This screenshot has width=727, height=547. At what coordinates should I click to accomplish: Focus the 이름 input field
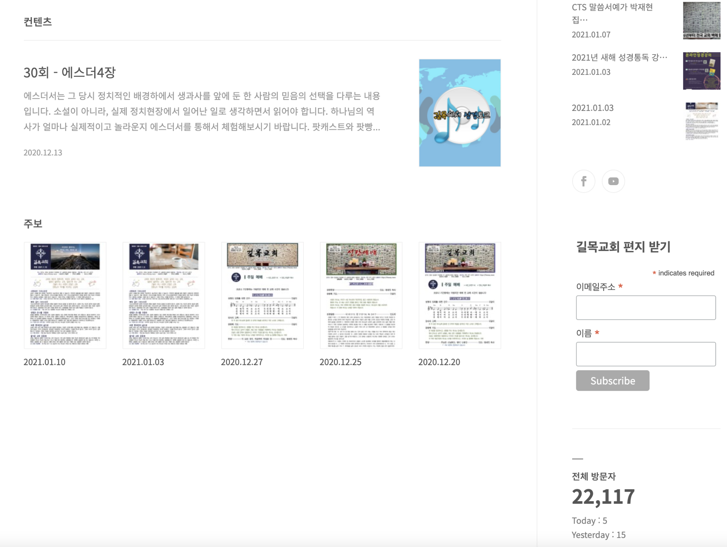point(646,354)
